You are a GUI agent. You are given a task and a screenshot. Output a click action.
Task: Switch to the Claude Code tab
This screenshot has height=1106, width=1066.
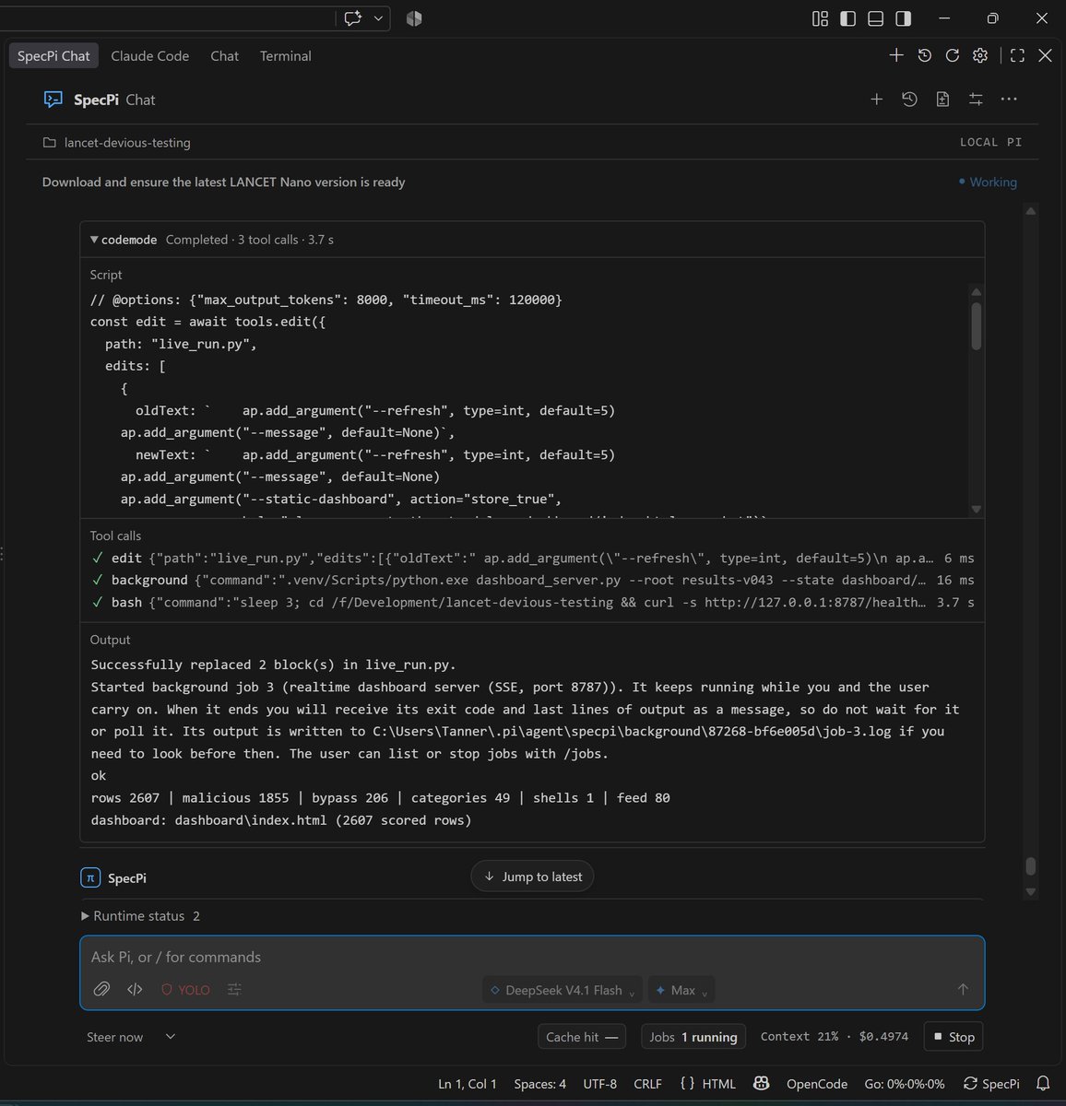[149, 55]
